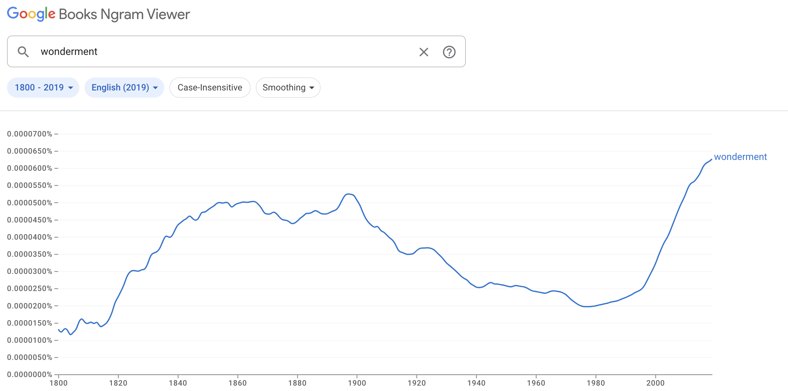Clear the search query with X icon
The image size is (788, 391).
point(424,52)
